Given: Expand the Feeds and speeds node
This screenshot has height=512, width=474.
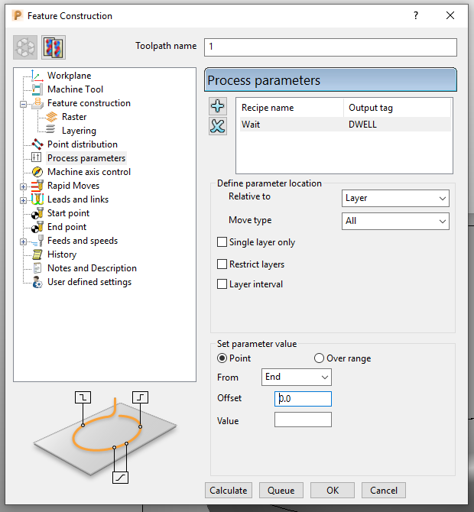Looking at the screenshot, I should [x=23, y=242].
